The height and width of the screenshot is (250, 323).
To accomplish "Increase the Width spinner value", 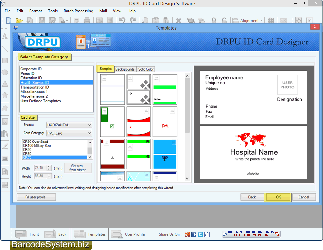I will (x=49, y=167).
